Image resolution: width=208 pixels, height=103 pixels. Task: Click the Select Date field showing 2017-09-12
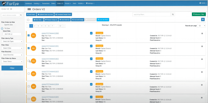(x=12, y=34)
